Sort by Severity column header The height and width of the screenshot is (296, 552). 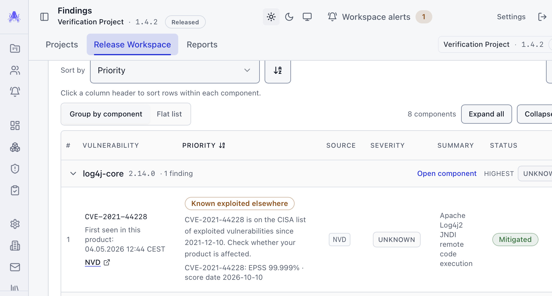(387, 146)
